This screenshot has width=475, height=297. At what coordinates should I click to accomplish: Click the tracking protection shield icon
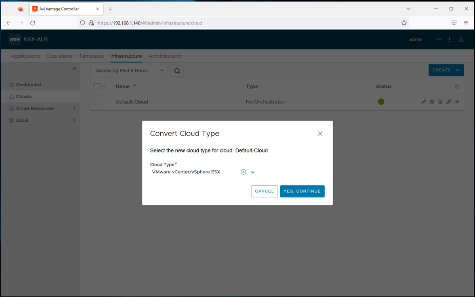pos(83,23)
